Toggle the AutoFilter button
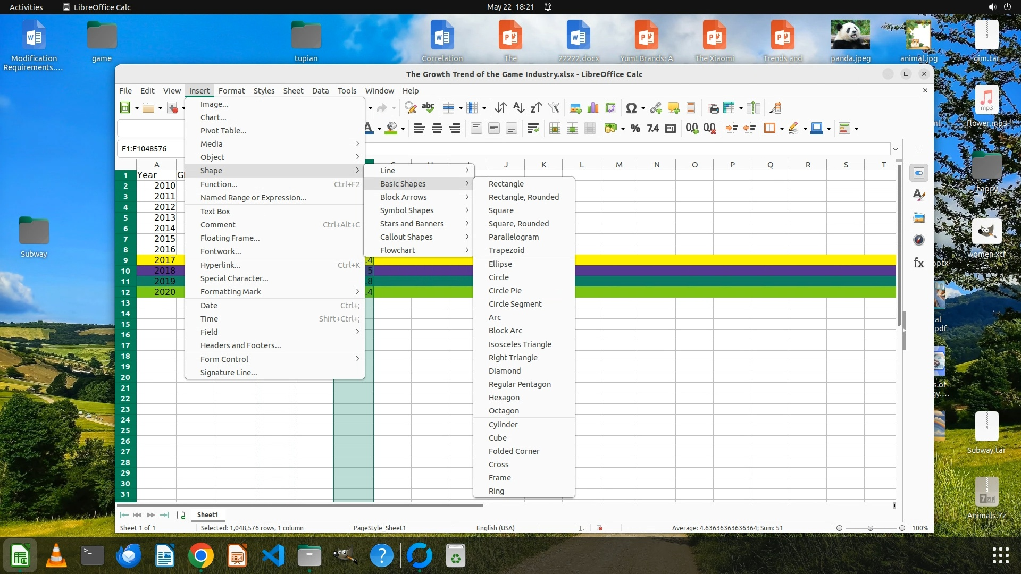 (554, 108)
